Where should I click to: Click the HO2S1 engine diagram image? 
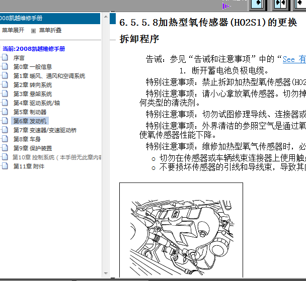point(181,230)
